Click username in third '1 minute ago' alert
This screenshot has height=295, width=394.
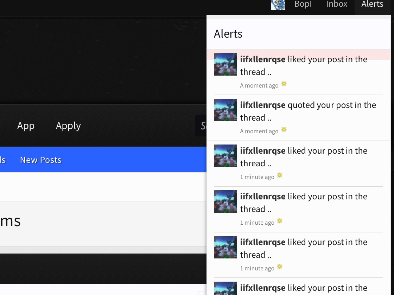point(262,242)
